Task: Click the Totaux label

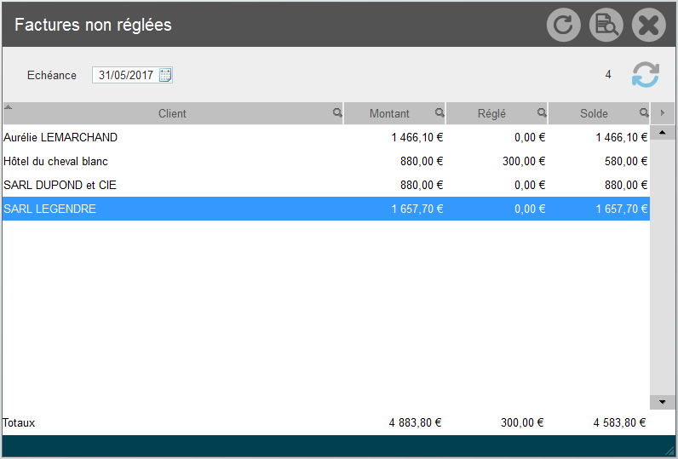Action: coord(19,422)
